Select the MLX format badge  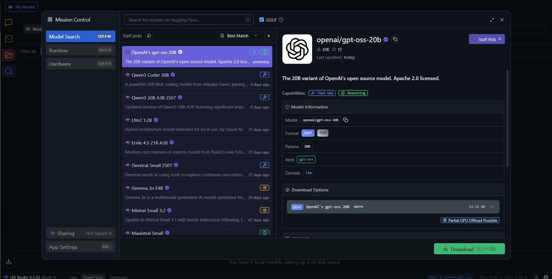[x=323, y=133]
